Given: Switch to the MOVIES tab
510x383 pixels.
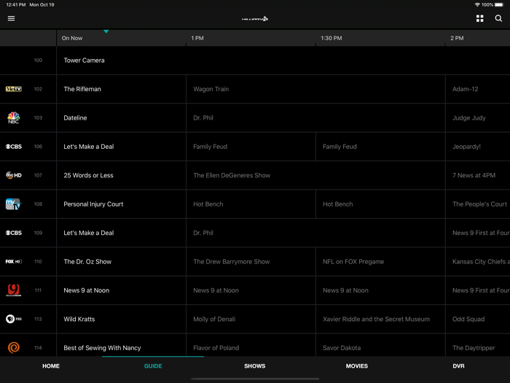Looking at the screenshot, I should click(357, 366).
